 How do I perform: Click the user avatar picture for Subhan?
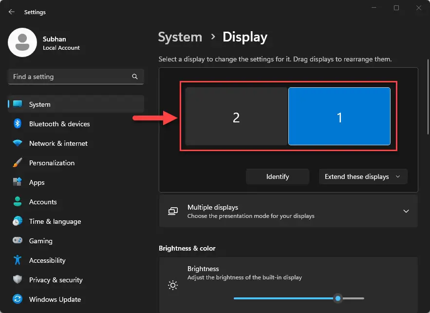coord(22,42)
